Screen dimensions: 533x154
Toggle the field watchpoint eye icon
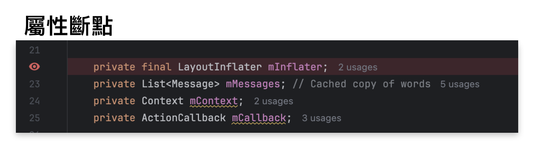pyautogui.click(x=34, y=67)
